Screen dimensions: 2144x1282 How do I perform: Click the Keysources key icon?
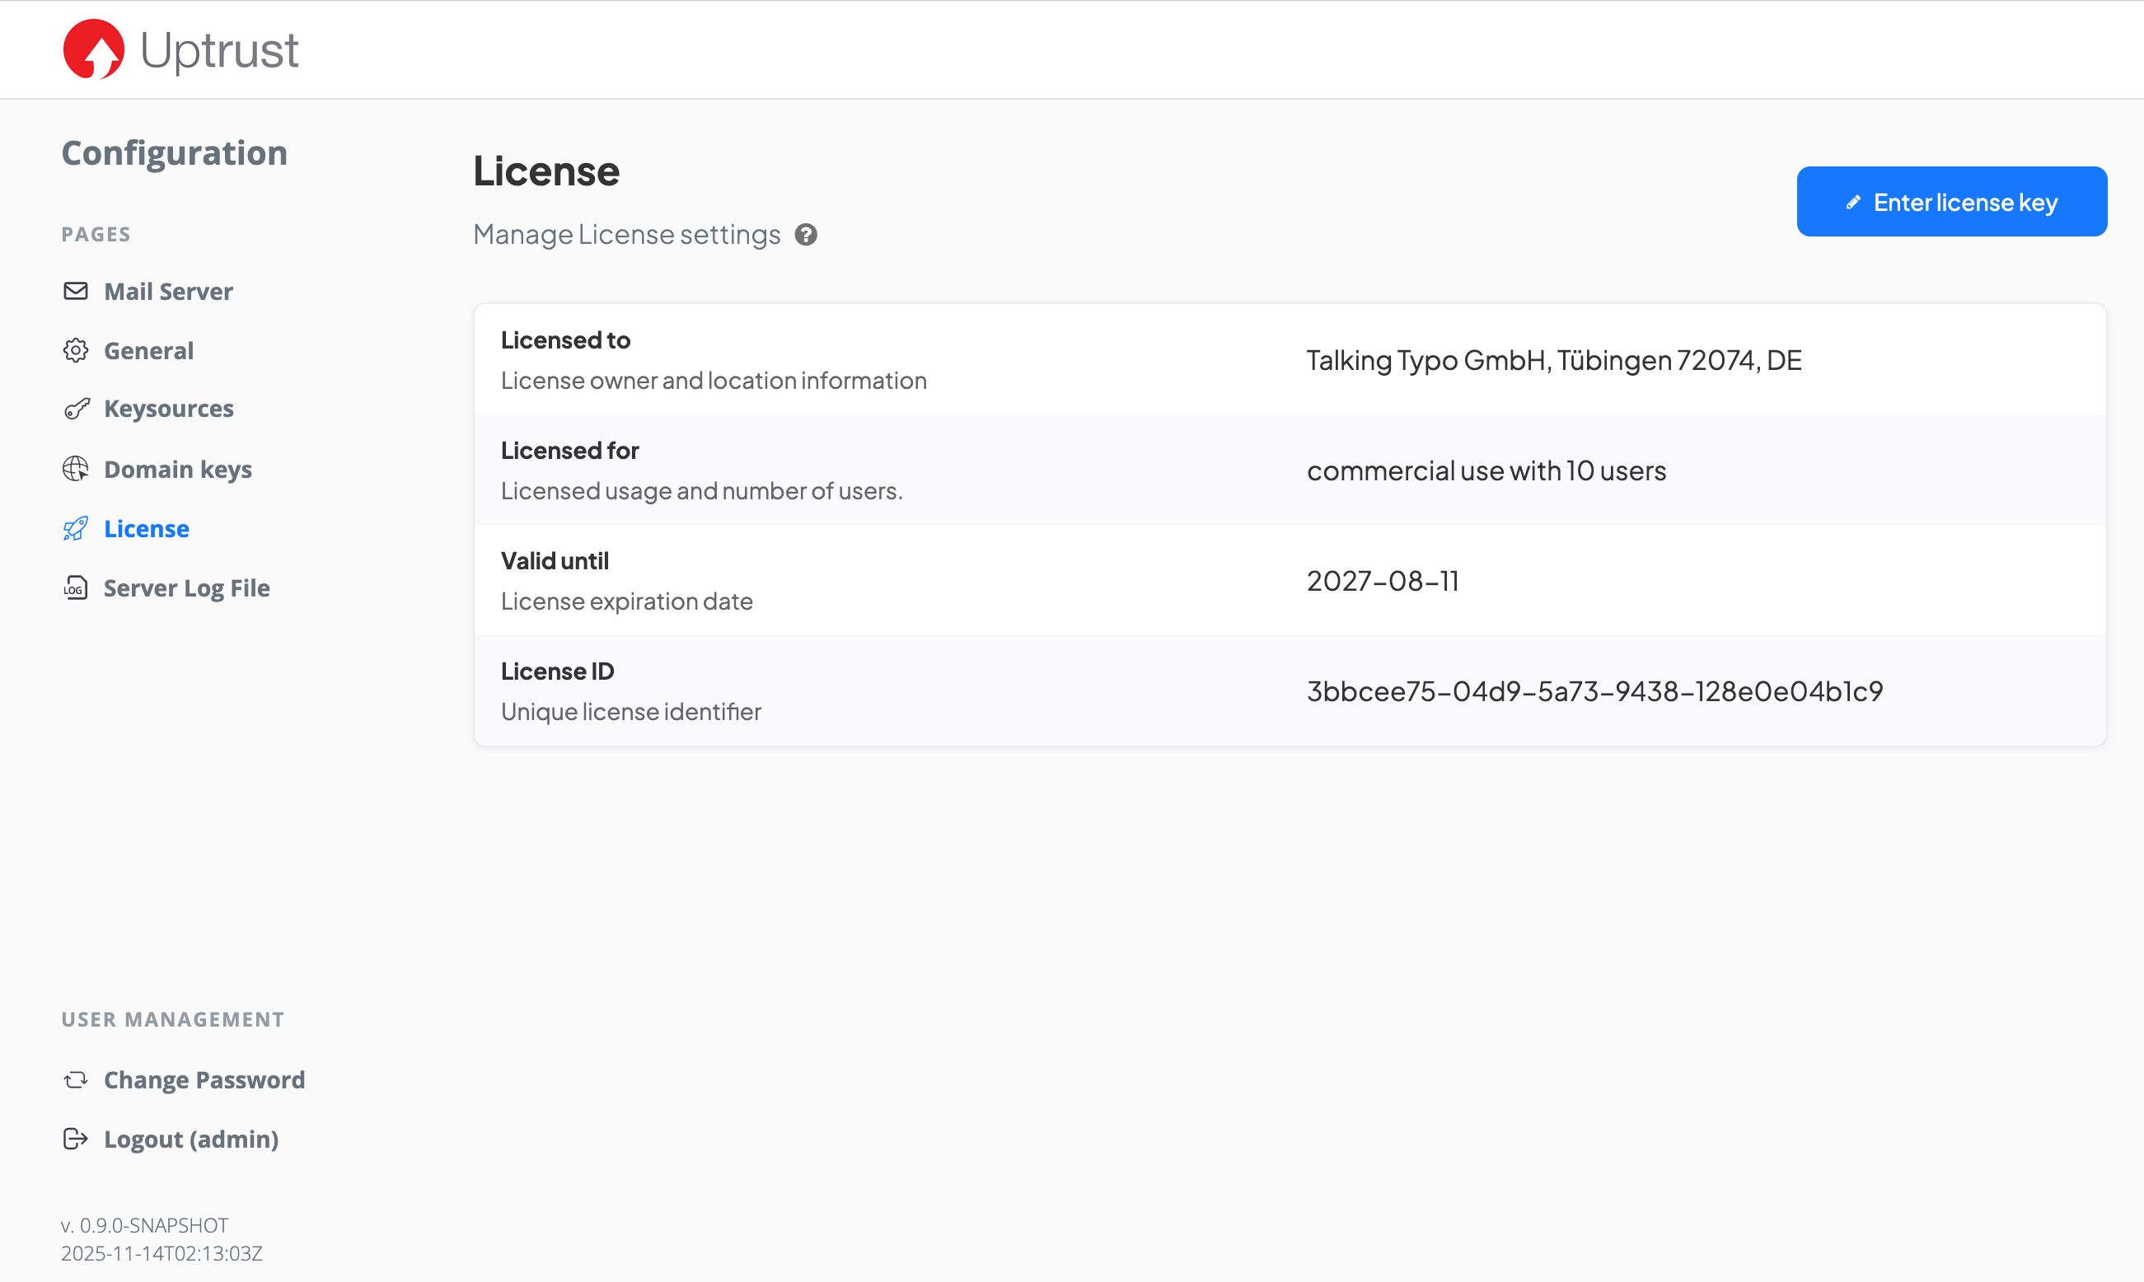coord(76,409)
